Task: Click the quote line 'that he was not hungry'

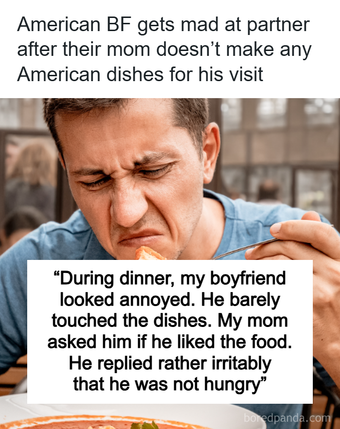Action: pyautogui.click(x=170, y=384)
